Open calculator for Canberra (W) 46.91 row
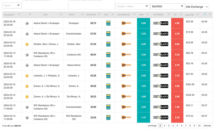214x129 pixels. tap(108, 55)
